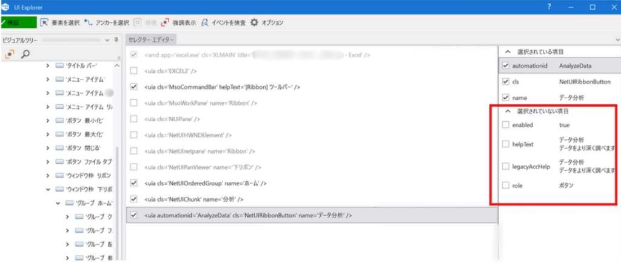Viewport: 621px width, 263px height.
Task: Click the アンカーを選択 toolbar icon
Action: 88,22
